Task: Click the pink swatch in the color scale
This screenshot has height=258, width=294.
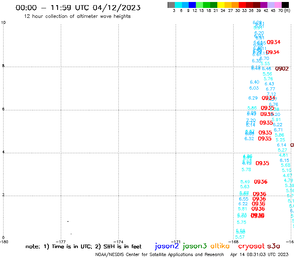Action: tap(278, 5)
